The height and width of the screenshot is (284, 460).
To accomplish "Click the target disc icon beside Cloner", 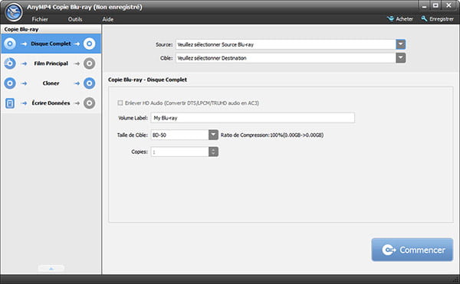I will coord(89,83).
